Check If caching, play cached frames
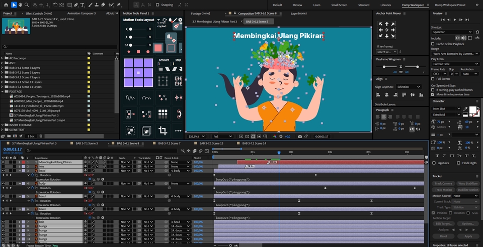This screenshot has width=483, height=247. (x=433, y=90)
